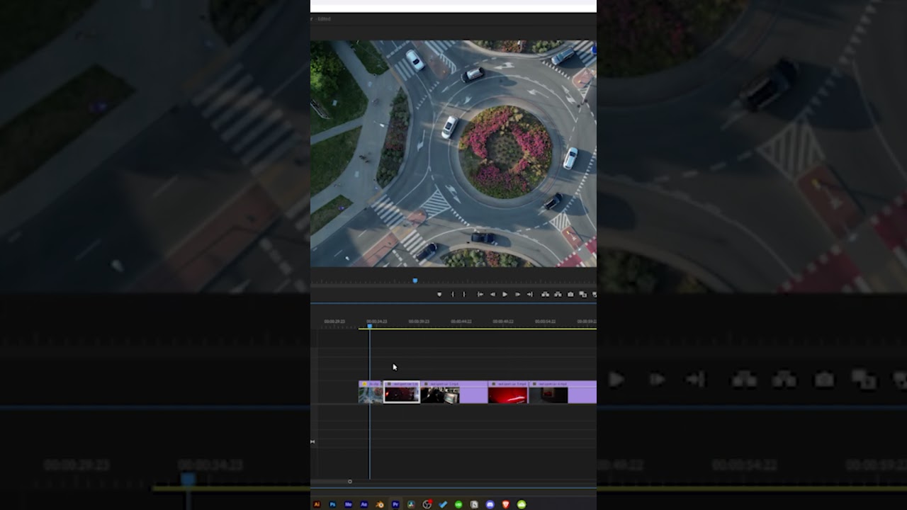Click timecode 00:00:49:22 on timeline ruler

(503, 322)
